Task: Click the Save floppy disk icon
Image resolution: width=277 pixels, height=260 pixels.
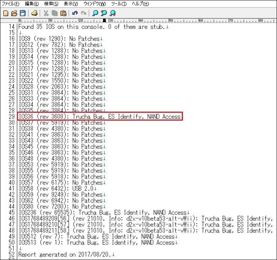Action: click(x=22, y=13)
